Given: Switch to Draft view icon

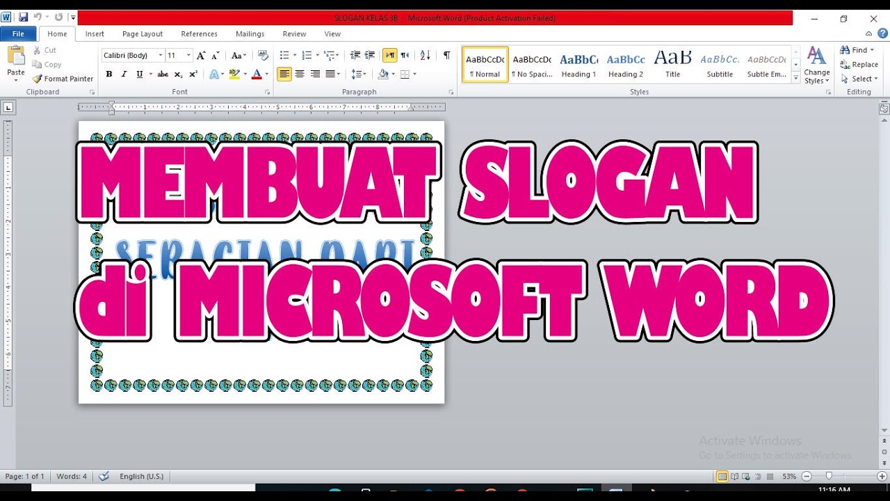Looking at the screenshot, I should click(x=769, y=477).
